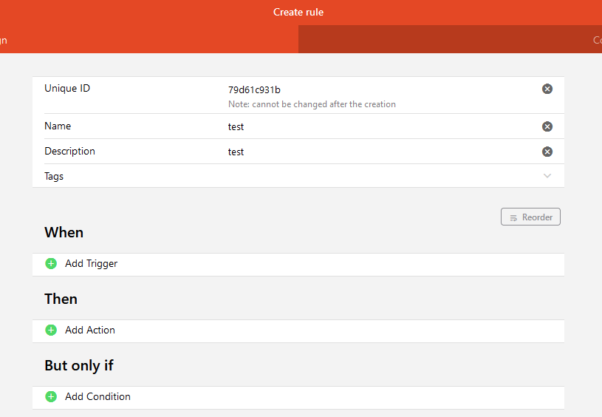Screen dimensions: 602x417
Task: Click the note about ID not changeable
Action: point(312,104)
